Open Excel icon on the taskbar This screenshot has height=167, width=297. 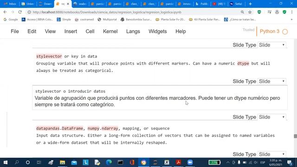pyautogui.click(x=167, y=162)
